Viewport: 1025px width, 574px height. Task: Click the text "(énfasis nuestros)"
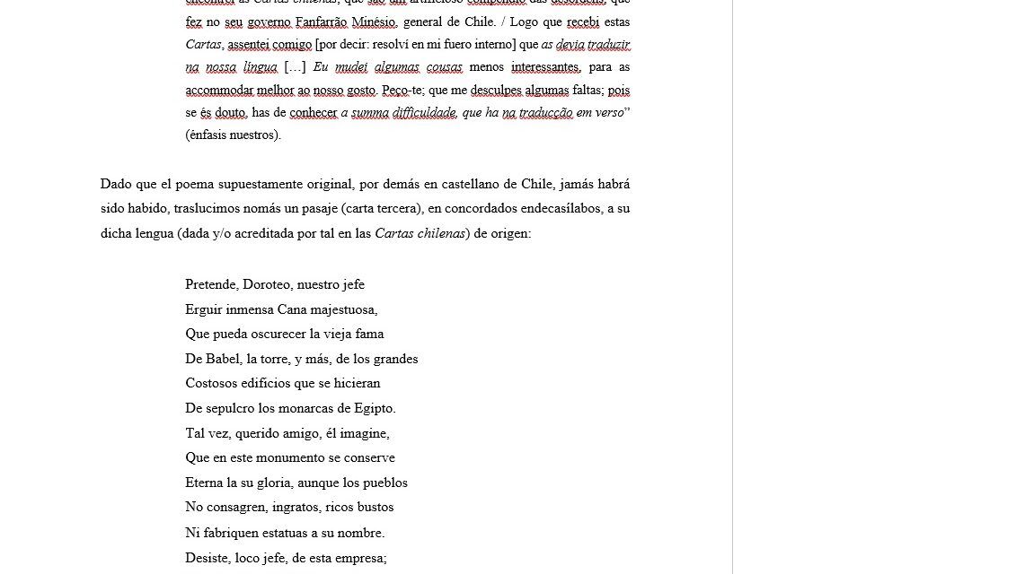233,135
